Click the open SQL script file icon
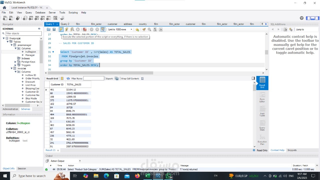This screenshot has height=180, width=320. (x=11, y=18)
